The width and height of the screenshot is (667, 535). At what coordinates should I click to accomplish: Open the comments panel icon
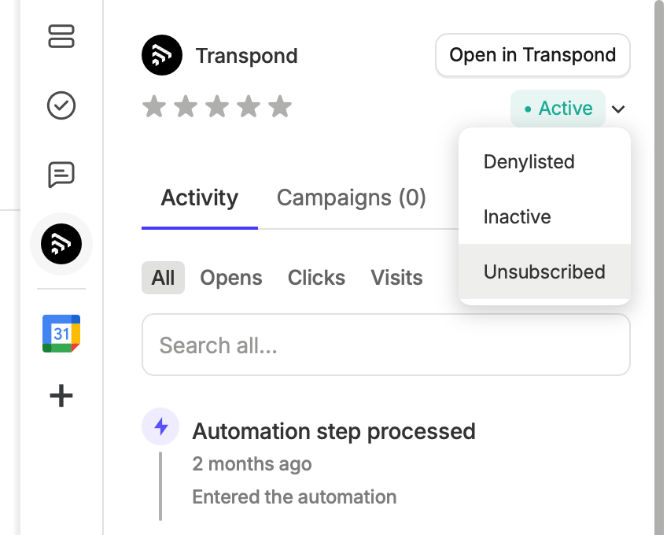point(61,175)
